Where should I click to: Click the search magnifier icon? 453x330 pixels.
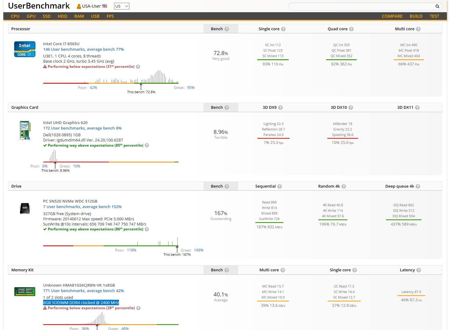pos(437,6)
